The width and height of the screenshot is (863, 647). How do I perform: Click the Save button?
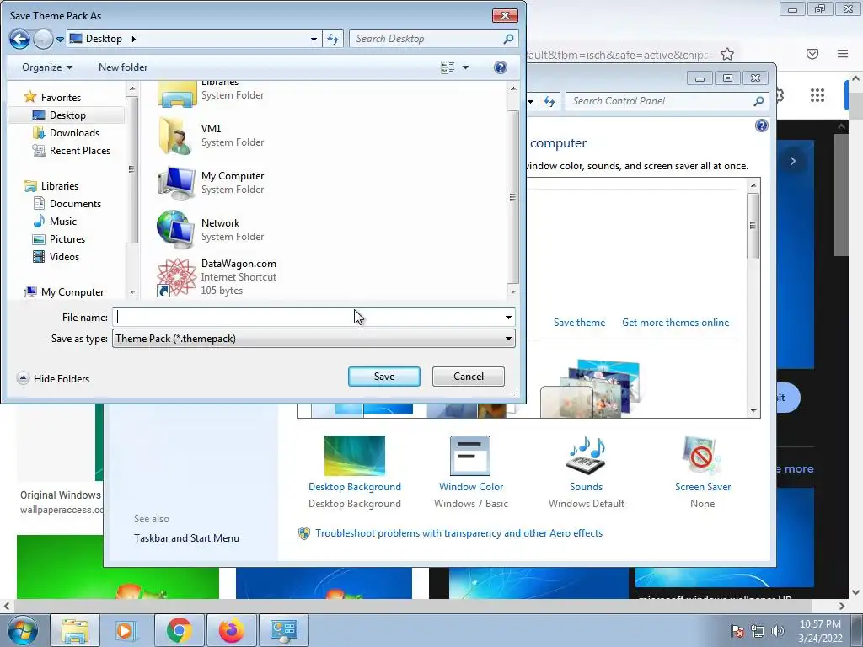pos(384,377)
